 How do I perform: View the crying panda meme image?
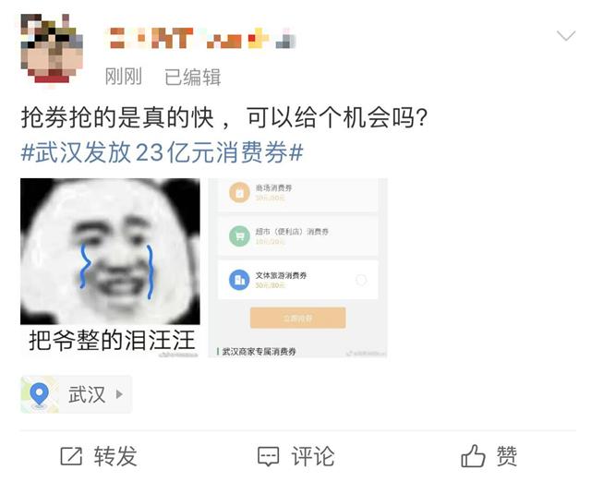point(110,268)
